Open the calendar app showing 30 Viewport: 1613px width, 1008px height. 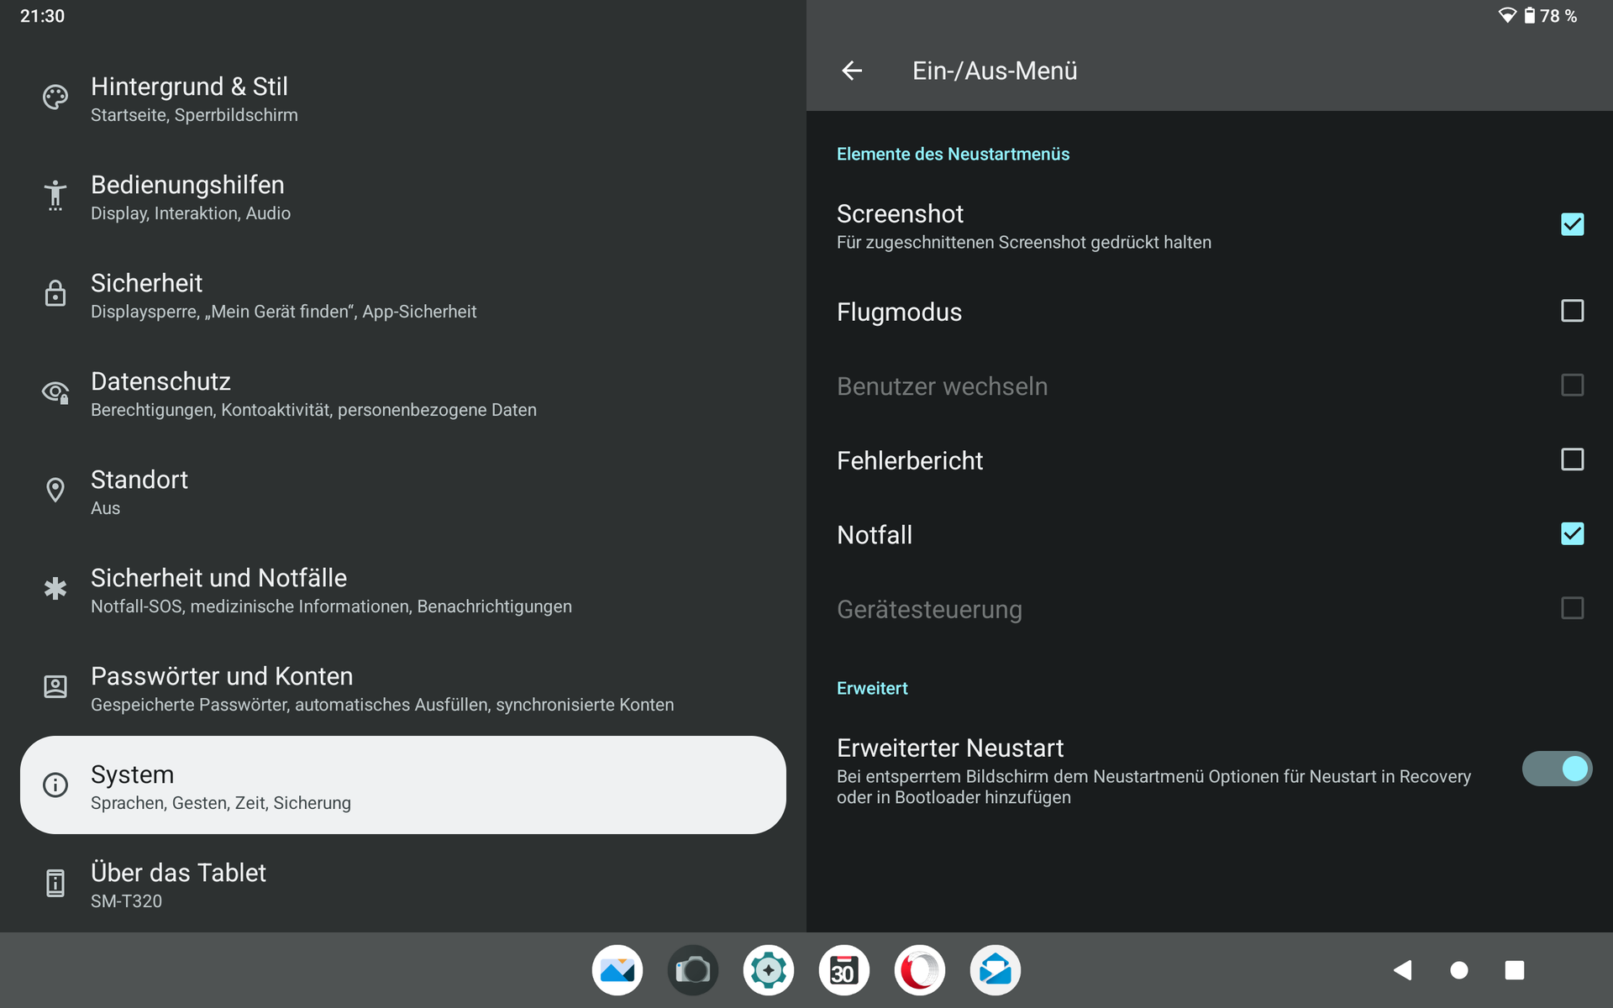click(x=843, y=970)
